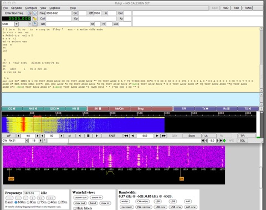This screenshot has width=266, height=210.
Task: Step cursor frequency down from 652
Action: [x=132, y=136]
